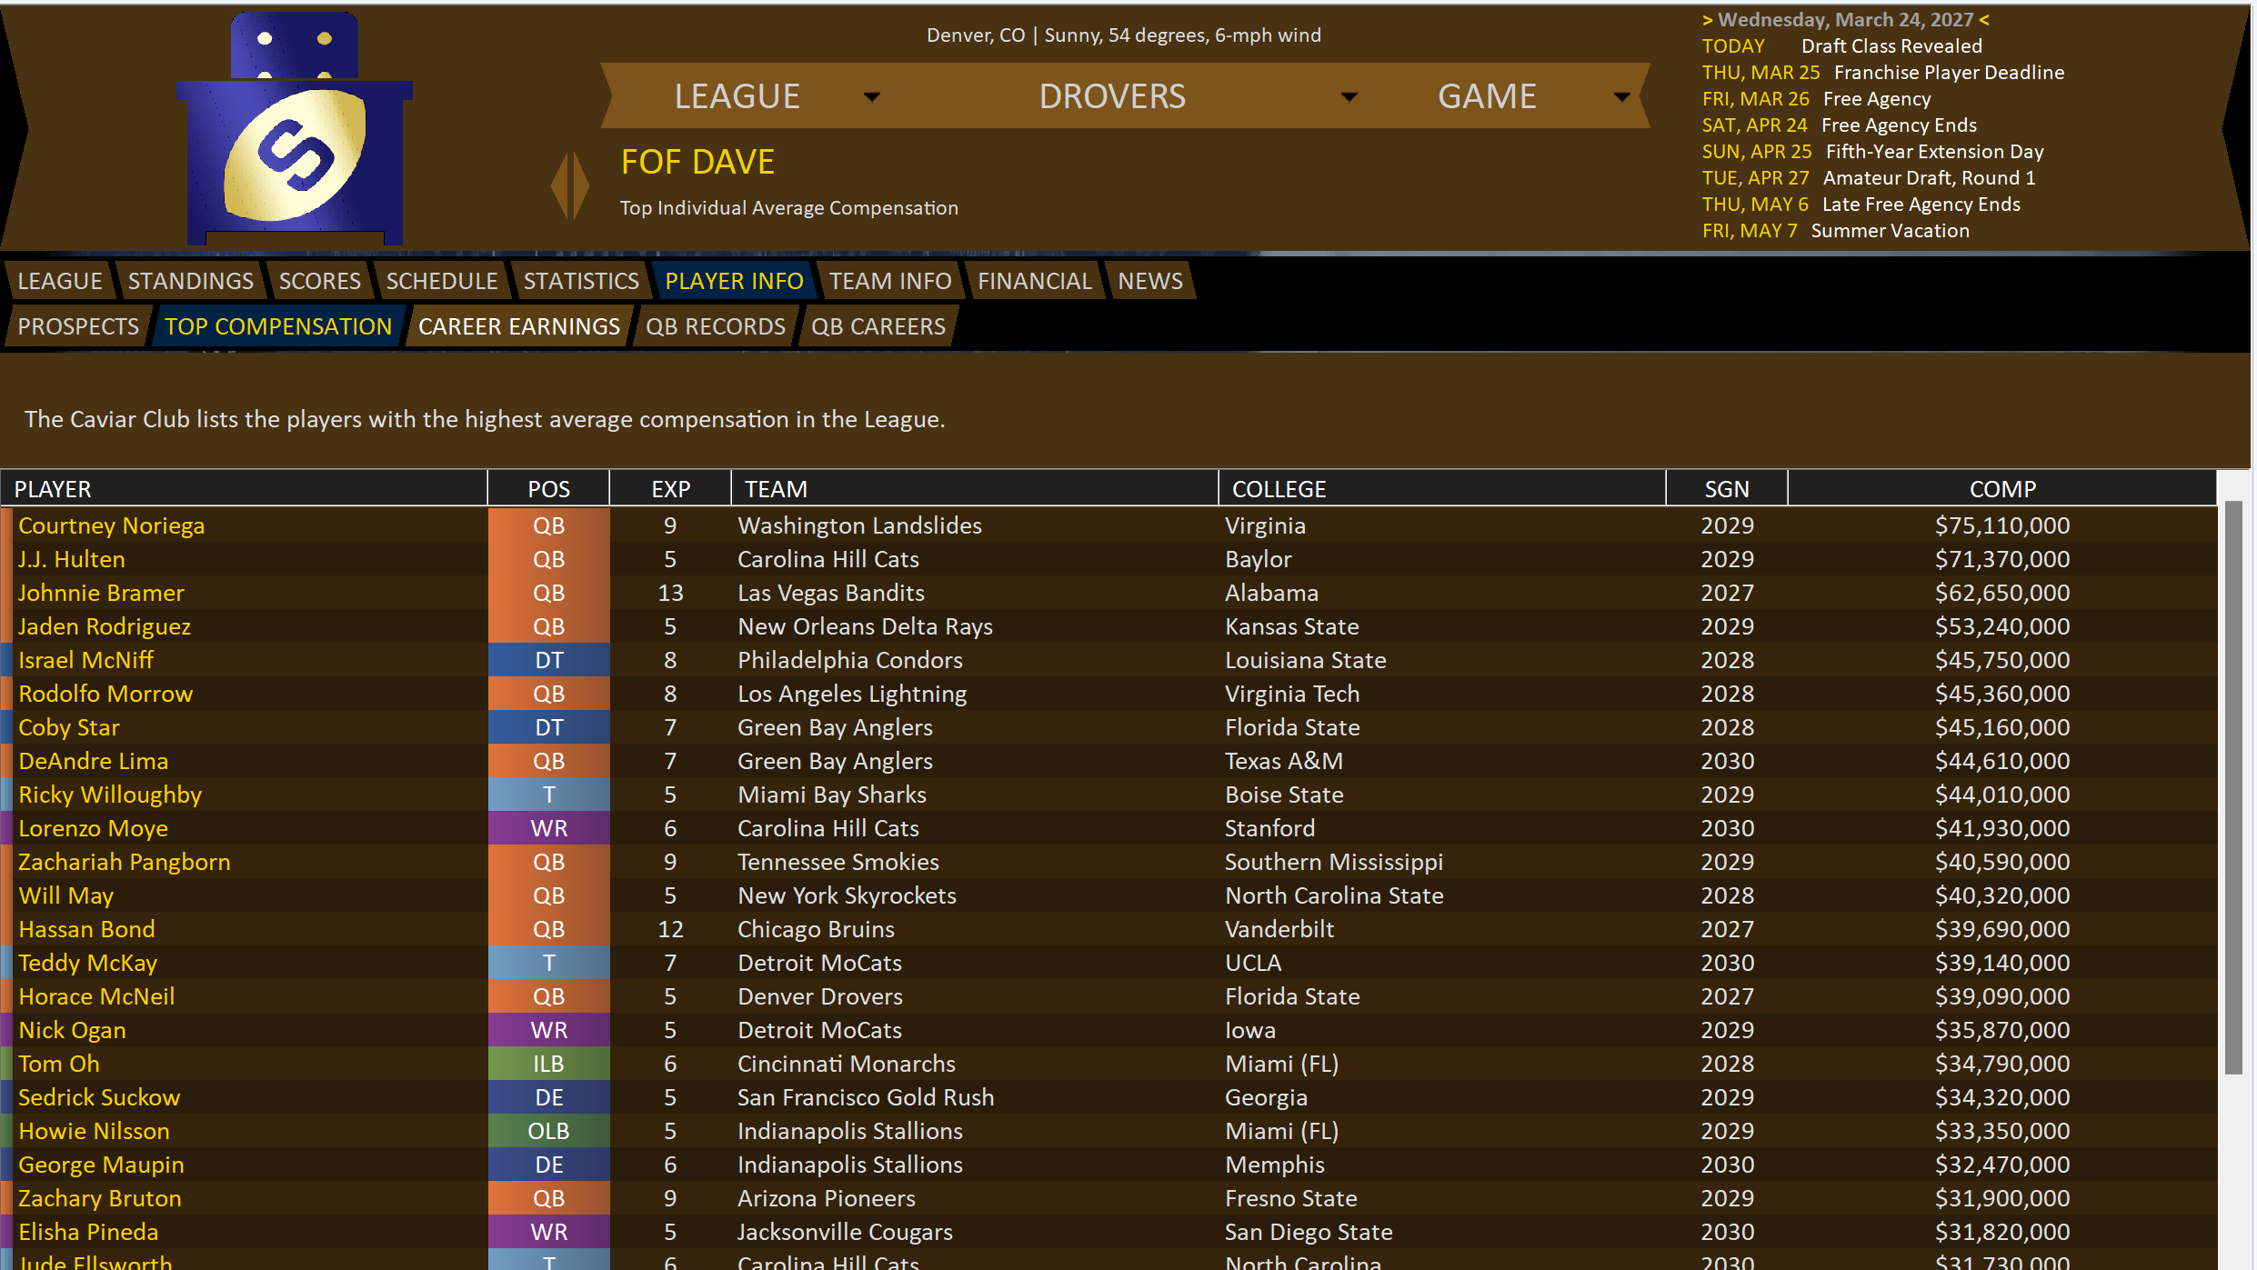Viewport: 2257px width, 1270px height.
Task: Sort table by PLAYER column header
Action: click(x=244, y=489)
